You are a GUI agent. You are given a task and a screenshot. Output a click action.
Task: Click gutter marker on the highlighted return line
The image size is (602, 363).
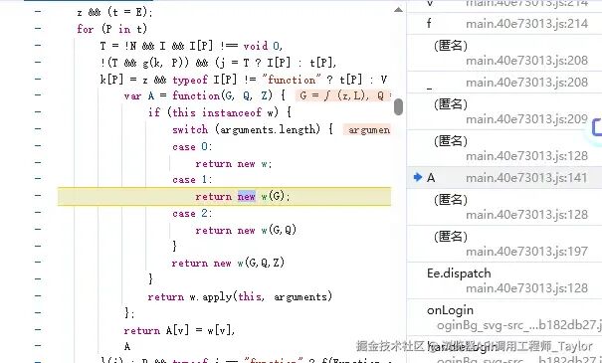click(x=38, y=195)
